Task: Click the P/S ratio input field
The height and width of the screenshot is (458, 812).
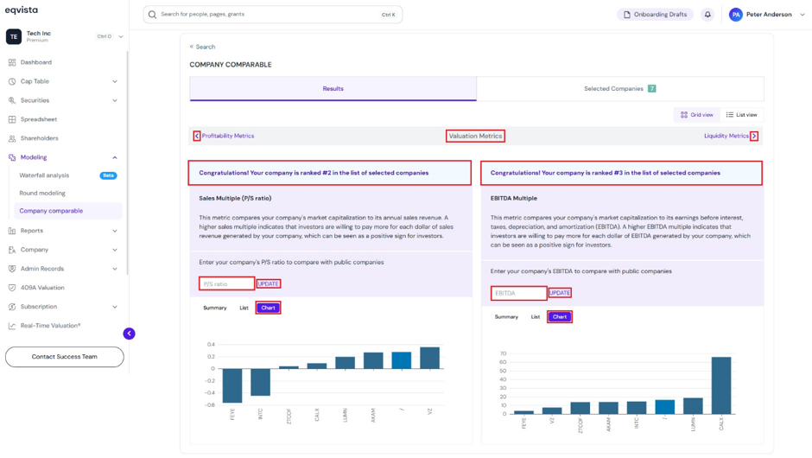Action: click(227, 284)
